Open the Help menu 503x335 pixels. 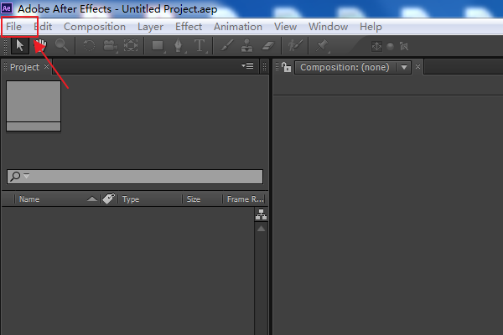coord(371,27)
